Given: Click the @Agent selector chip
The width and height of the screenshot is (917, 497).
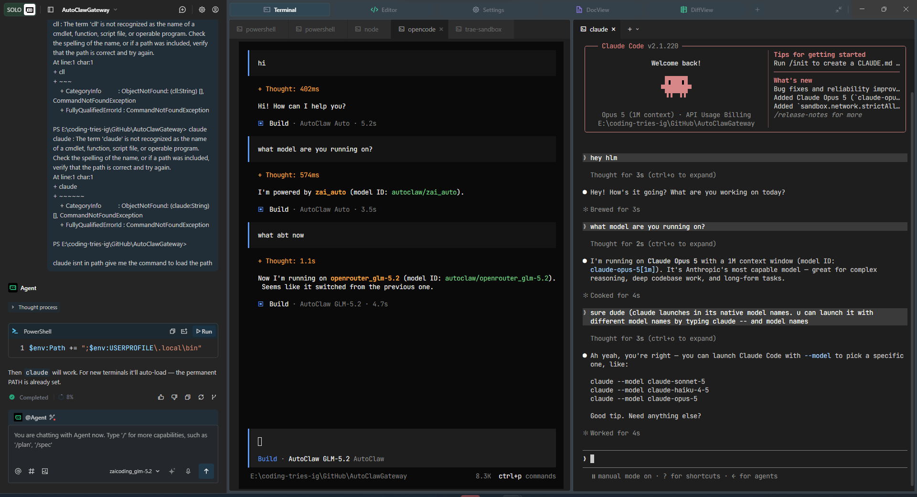Looking at the screenshot, I should [31, 417].
